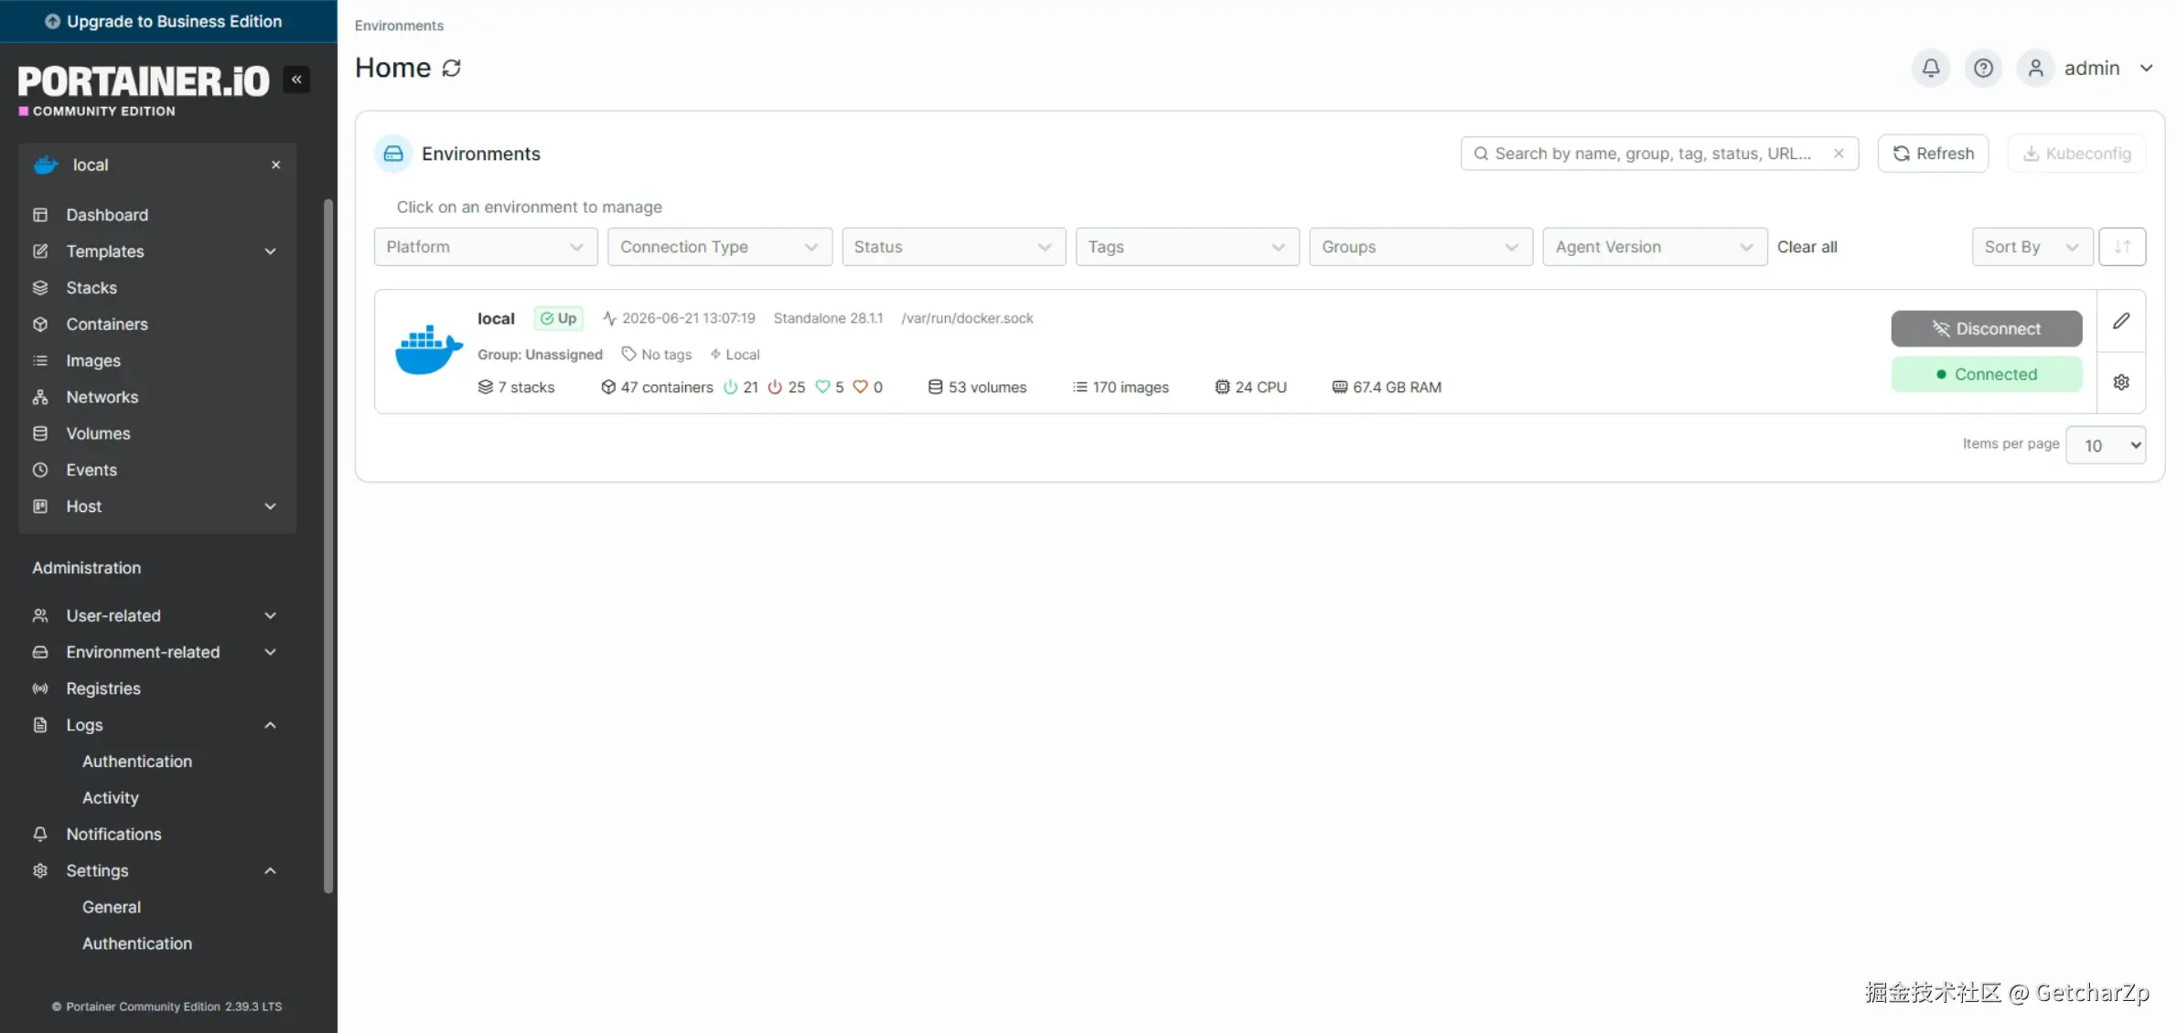Click the admin user avatar icon
This screenshot has height=1033, width=2177.
pyautogui.click(x=2036, y=68)
